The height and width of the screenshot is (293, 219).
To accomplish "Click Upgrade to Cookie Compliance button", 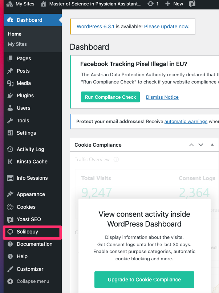I will [144, 280].
